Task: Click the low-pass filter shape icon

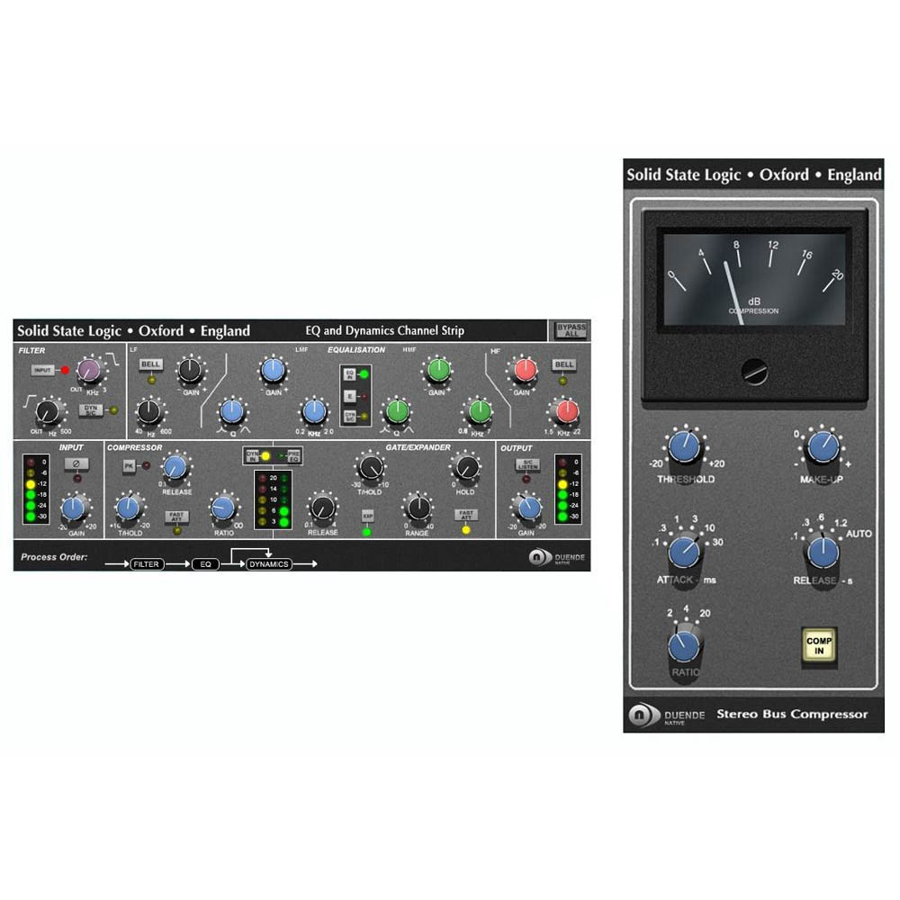Action: (x=112, y=359)
